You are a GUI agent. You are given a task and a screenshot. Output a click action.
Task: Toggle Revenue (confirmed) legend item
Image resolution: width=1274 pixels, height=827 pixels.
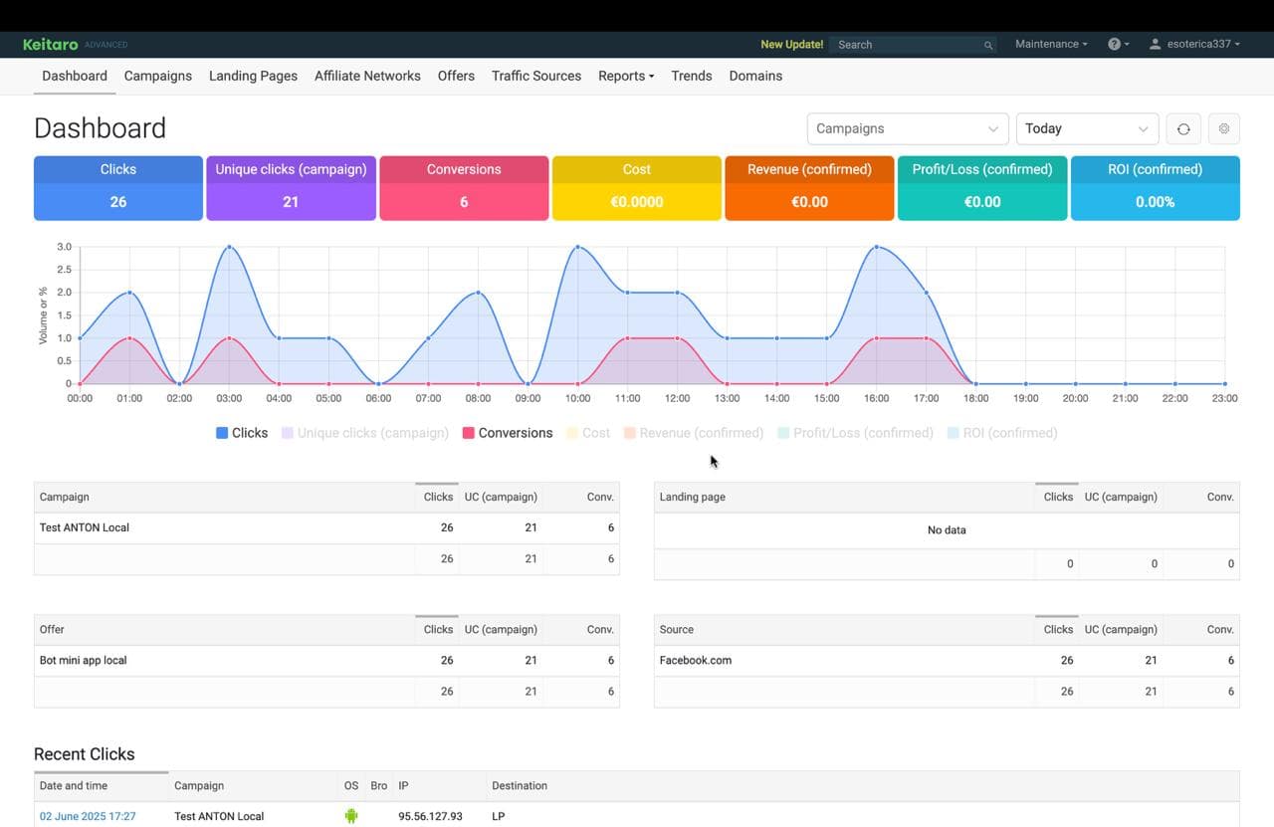694,433
